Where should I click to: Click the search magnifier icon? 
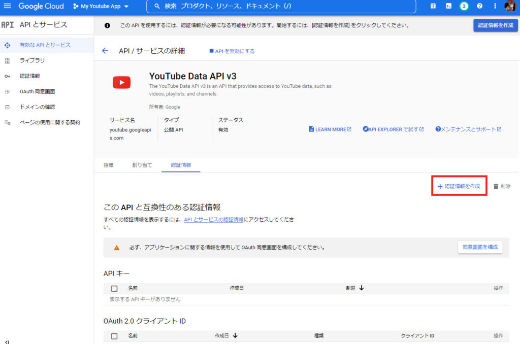click(x=157, y=6)
